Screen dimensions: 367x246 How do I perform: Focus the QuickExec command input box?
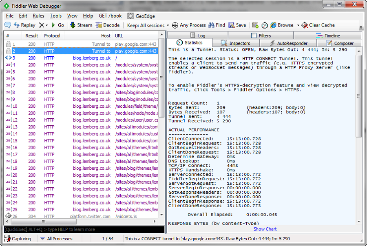coord(84,229)
